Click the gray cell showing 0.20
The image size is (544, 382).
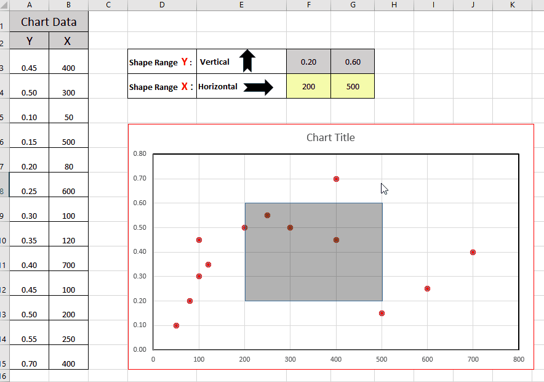(x=308, y=62)
